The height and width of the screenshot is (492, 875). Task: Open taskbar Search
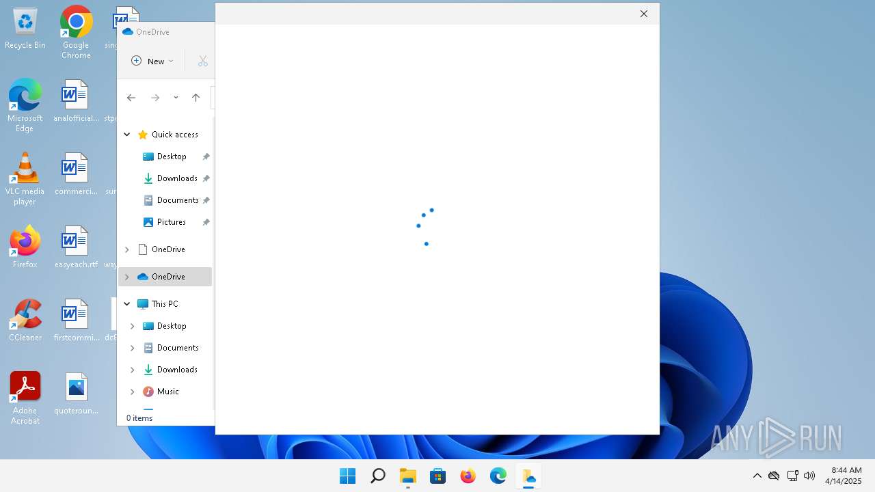point(378,476)
